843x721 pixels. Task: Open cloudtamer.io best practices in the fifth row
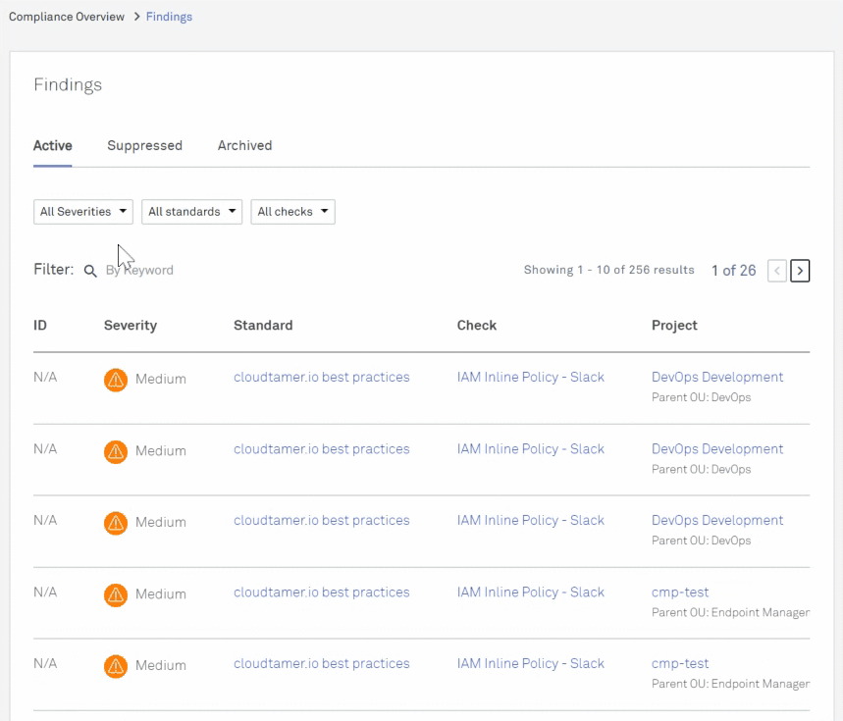click(x=322, y=664)
